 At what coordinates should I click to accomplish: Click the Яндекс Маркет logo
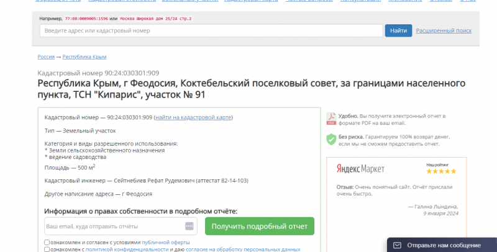pos(360,168)
